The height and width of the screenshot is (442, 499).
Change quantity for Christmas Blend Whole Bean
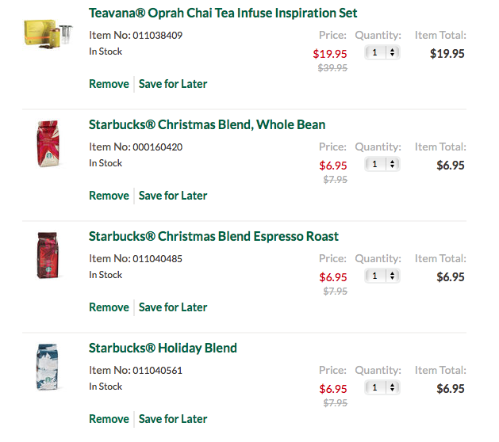click(382, 164)
